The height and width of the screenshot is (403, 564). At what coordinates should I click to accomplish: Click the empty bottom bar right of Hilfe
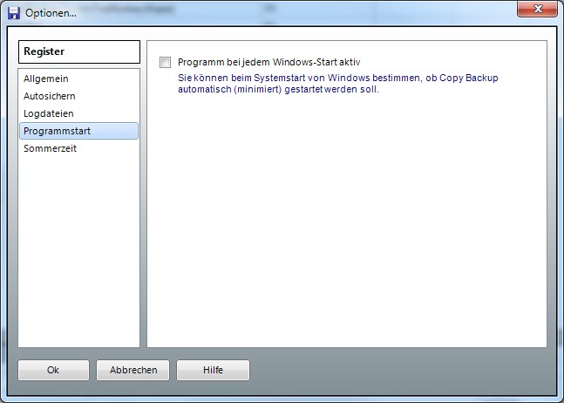point(392,370)
